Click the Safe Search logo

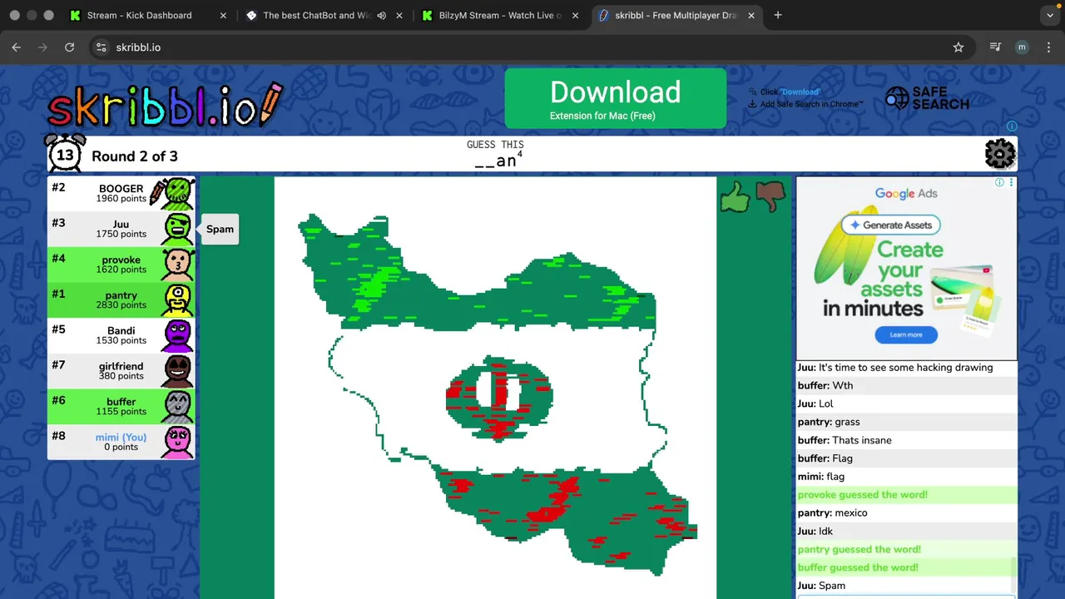[x=927, y=98]
